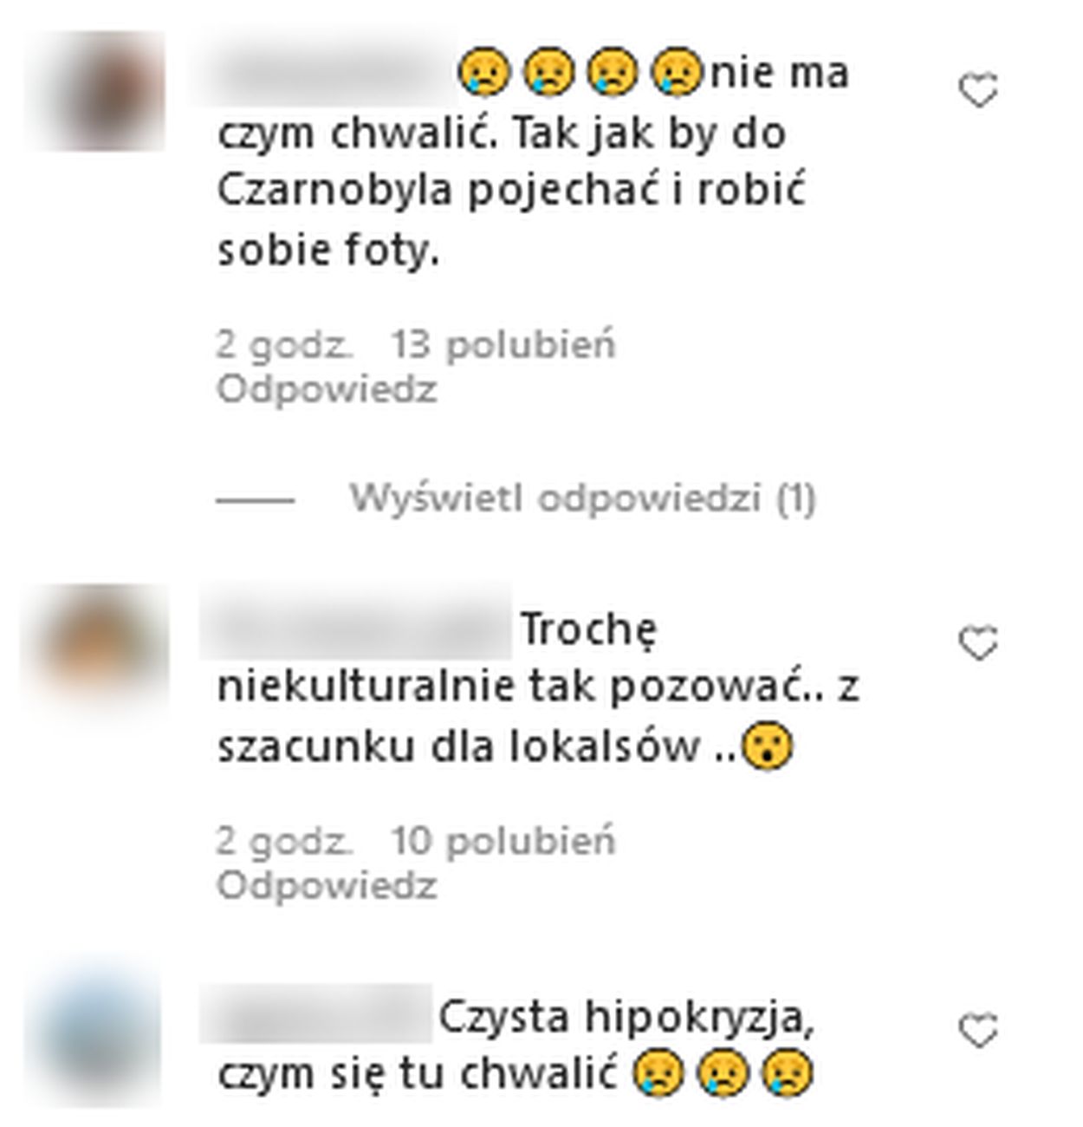The image size is (1083, 1127).
Task: Expand 'Wyświetl odpowiedzi (1)' replies
Action: (582, 498)
